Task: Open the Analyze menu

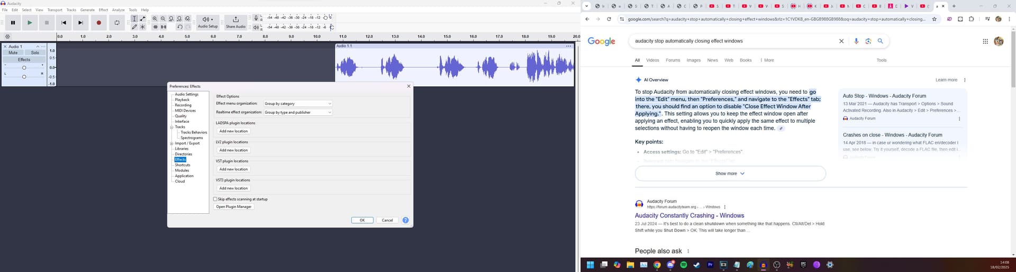Action: tap(119, 10)
